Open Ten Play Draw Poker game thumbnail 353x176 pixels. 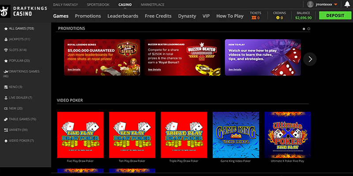pyautogui.click(x=132, y=135)
